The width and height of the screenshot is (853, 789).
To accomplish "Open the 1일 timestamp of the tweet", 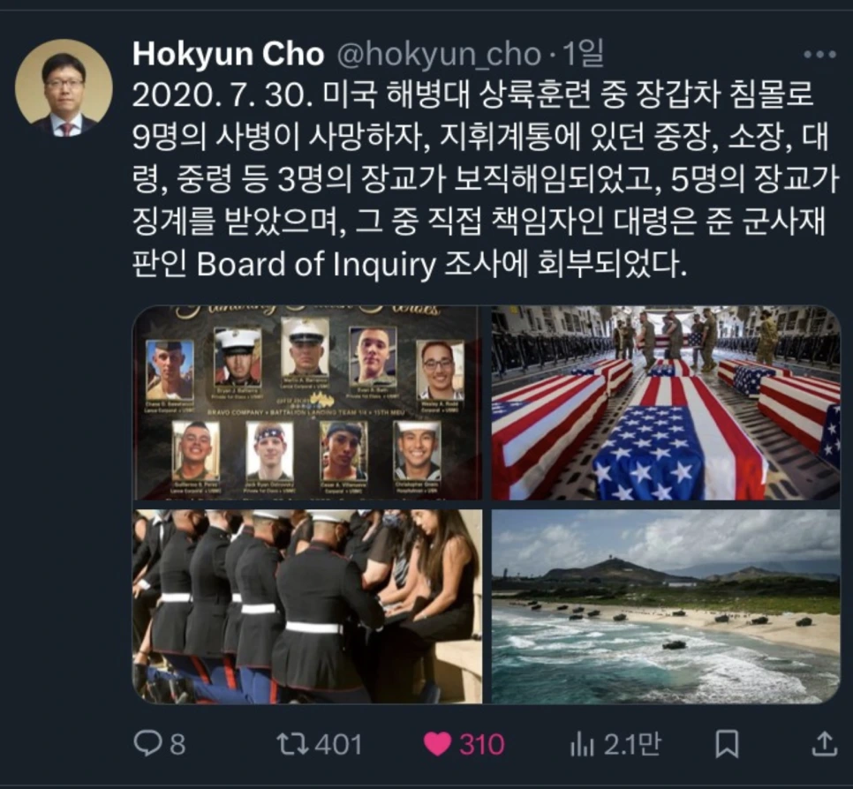I will (x=583, y=53).
